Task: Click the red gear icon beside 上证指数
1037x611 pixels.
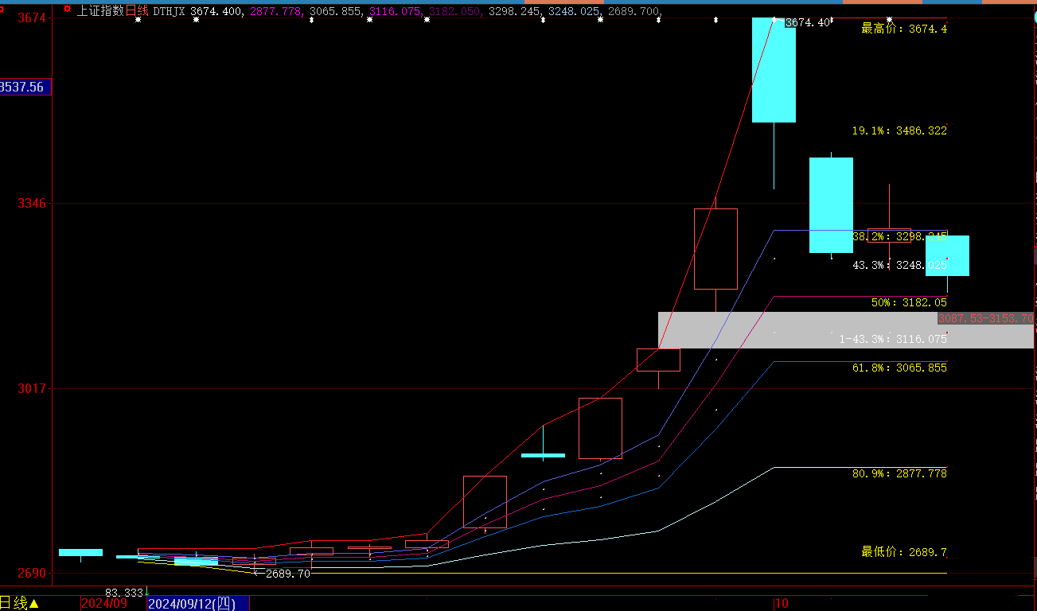Action: (67, 10)
